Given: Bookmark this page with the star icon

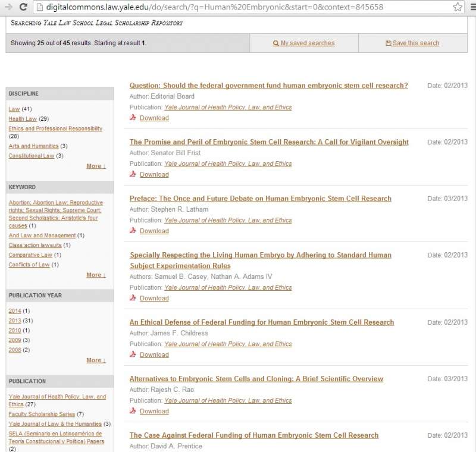Looking at the screenshot, I should click(458, 7).
